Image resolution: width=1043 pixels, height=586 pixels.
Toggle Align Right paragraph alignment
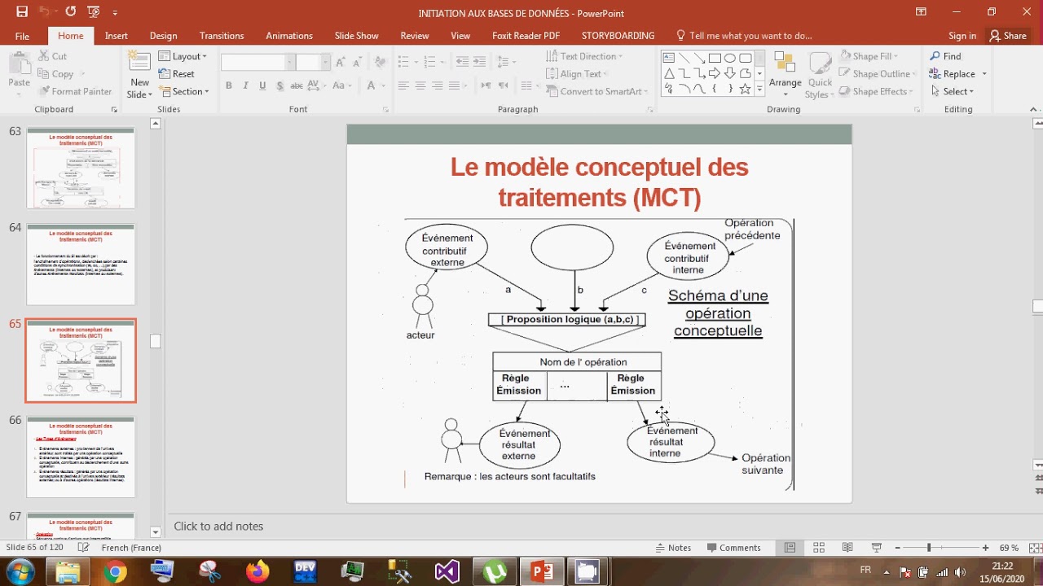point(438,85)
